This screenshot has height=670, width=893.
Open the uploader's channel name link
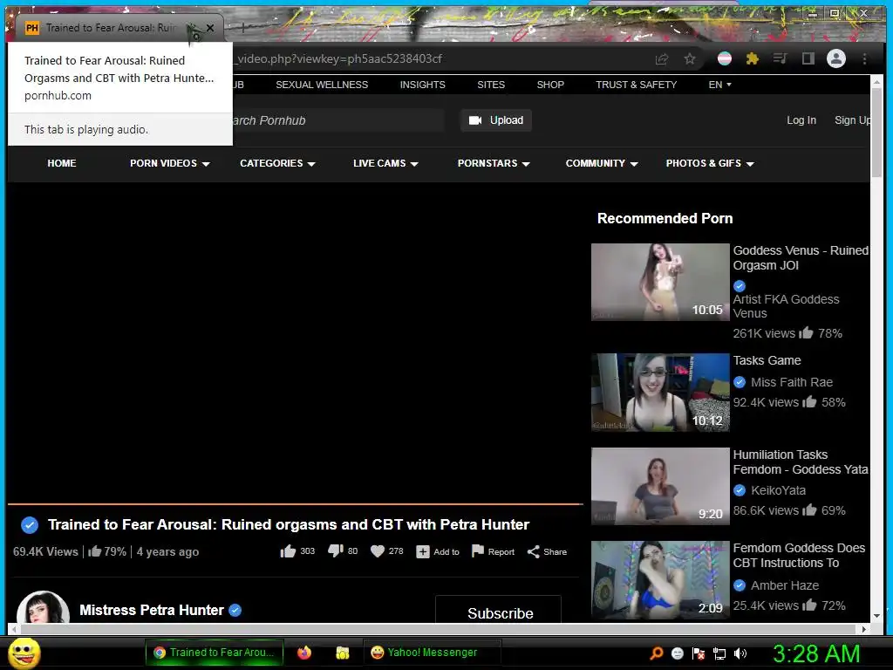152,610
